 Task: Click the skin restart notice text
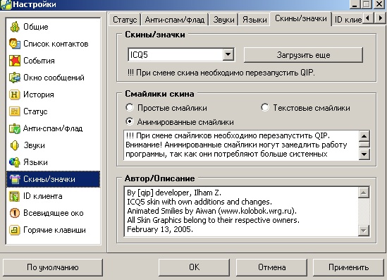pos(221,73)
